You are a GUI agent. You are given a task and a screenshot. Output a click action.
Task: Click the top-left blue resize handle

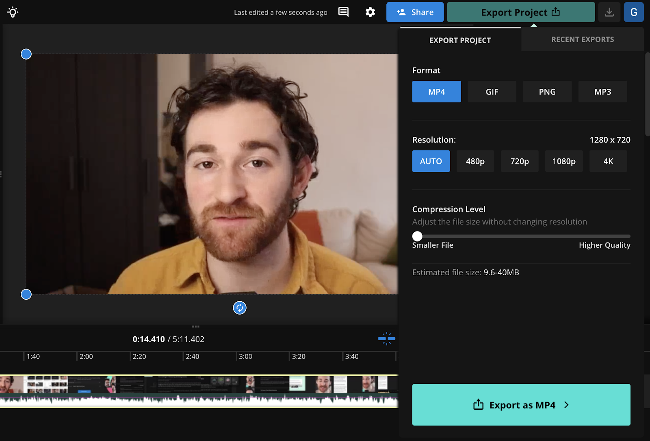point(26,54)
